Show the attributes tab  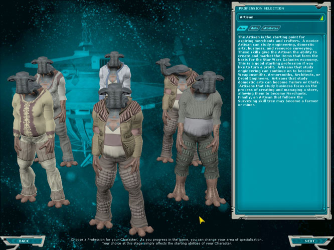click(x=271, y=28)
